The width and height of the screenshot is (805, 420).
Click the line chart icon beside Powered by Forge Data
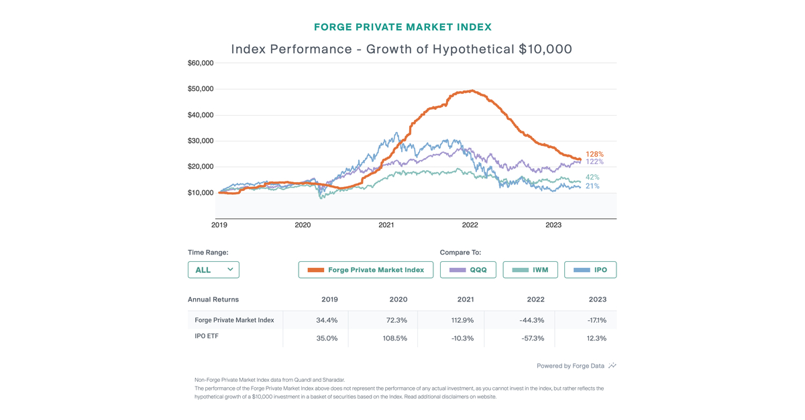(x=612, y=366)
